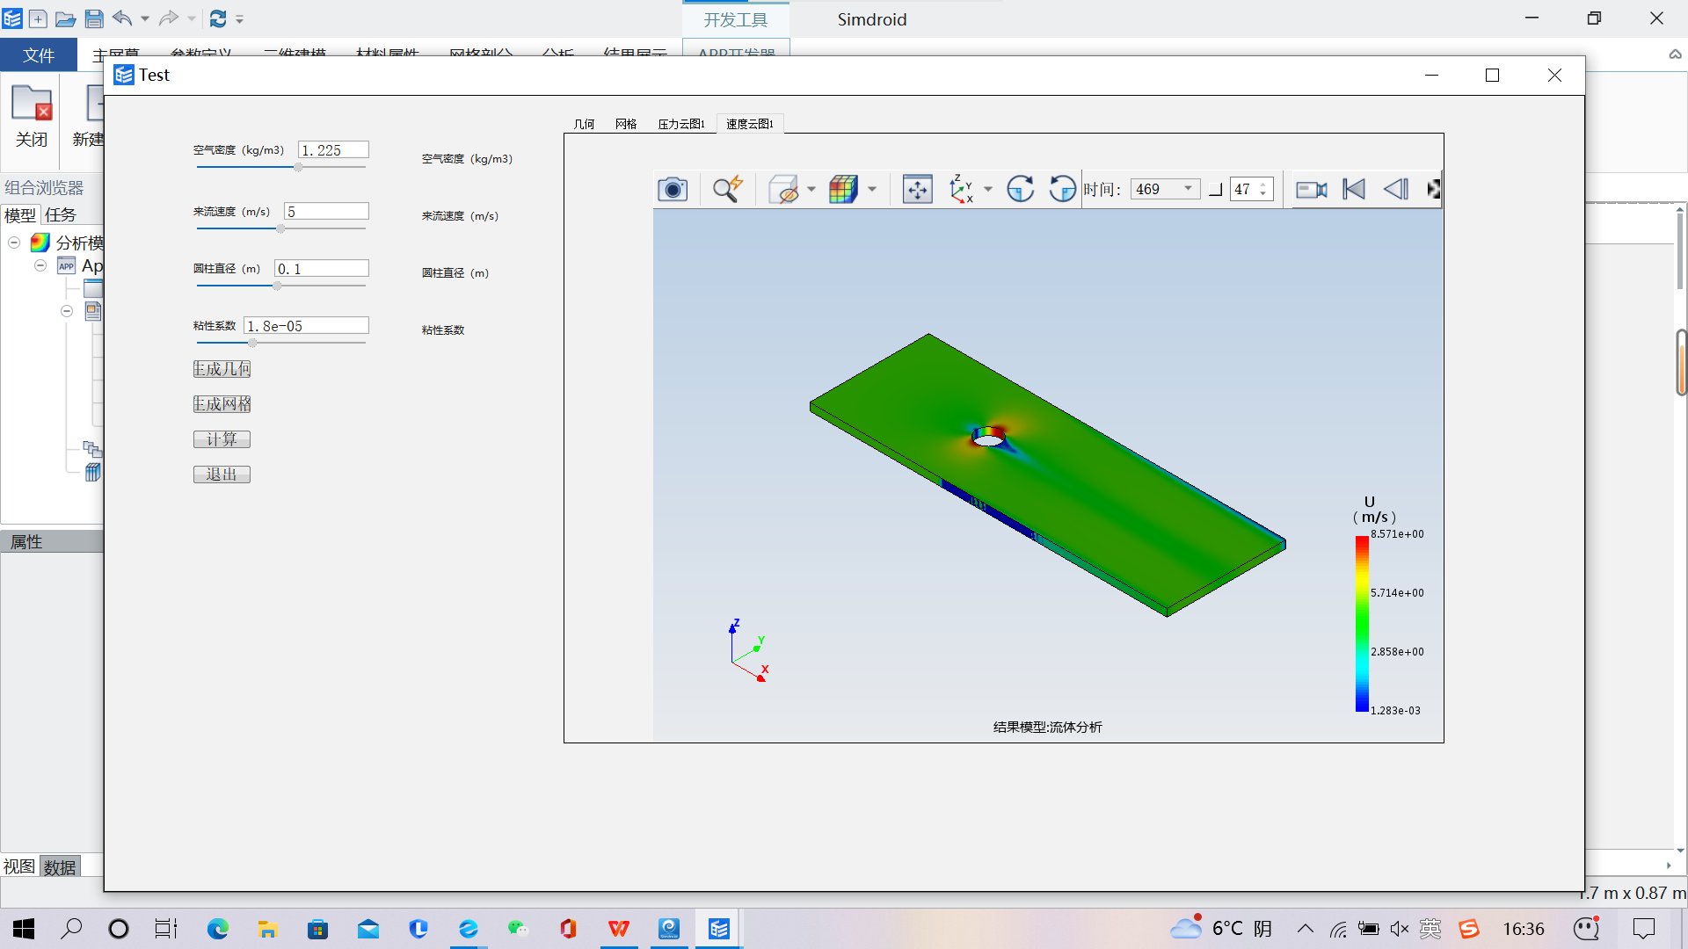Switch to the 任务 tab in browser panel

pos(61,215)
